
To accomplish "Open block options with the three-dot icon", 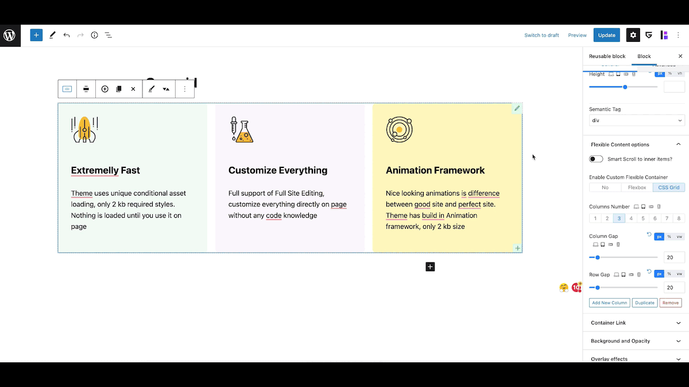I will [185, 89].
